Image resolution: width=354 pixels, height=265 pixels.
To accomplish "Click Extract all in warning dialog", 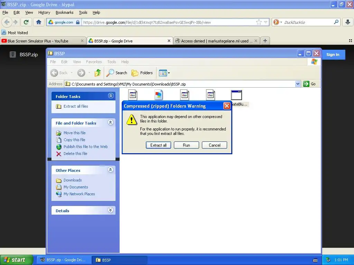I will pyautogui.click(x=158, y=145).
